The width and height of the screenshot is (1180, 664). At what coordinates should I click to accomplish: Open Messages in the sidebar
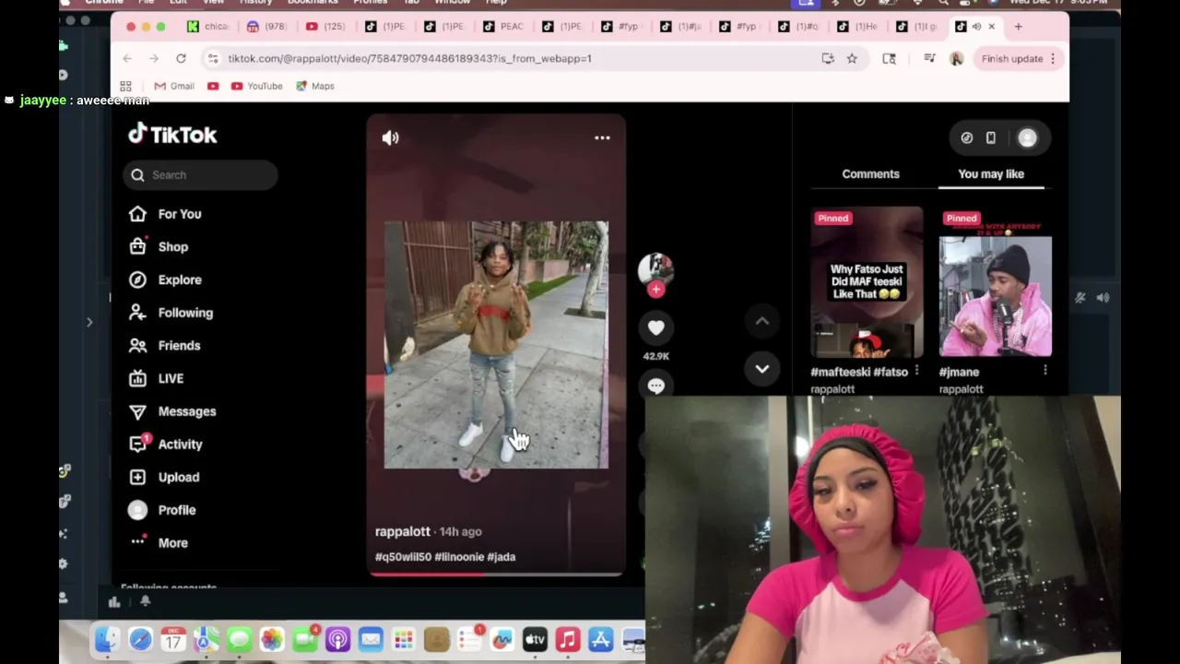pos(172,411)
